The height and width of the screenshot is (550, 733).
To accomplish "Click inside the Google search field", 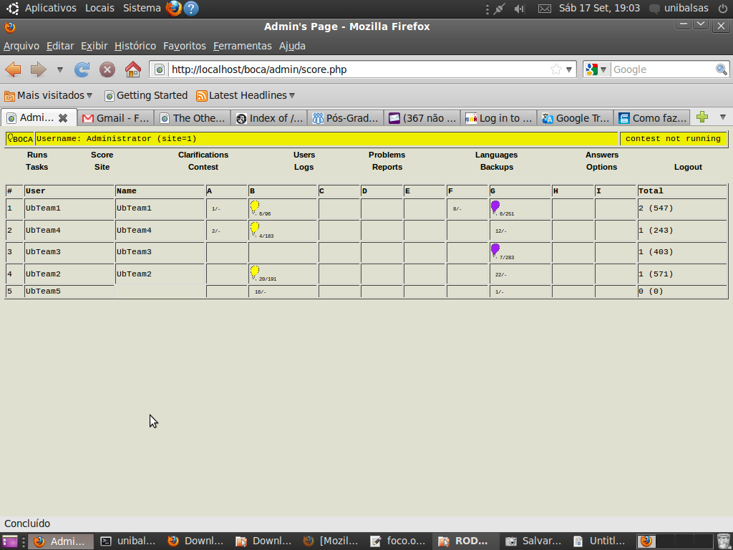I will [662, 69].
